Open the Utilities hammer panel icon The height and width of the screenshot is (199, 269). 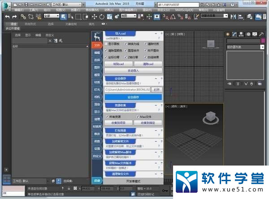261,34
